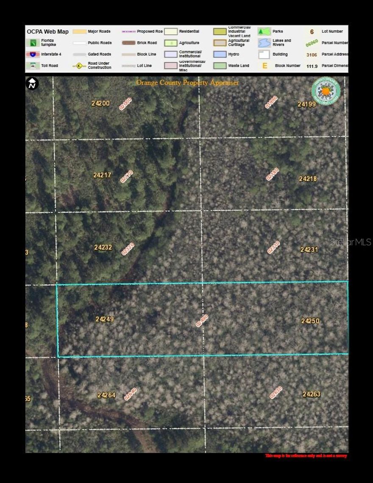Click the Interstate 4 shield icon
This screenshot has height=483, width=373.
click(x=32, y=54)
